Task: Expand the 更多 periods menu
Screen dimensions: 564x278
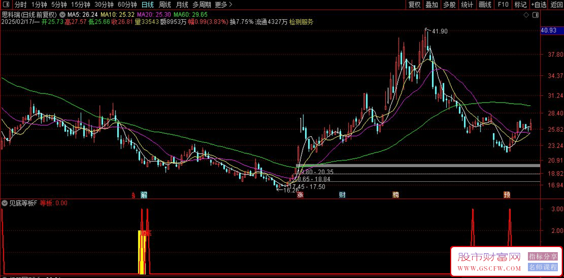Action: pos(223,5)
